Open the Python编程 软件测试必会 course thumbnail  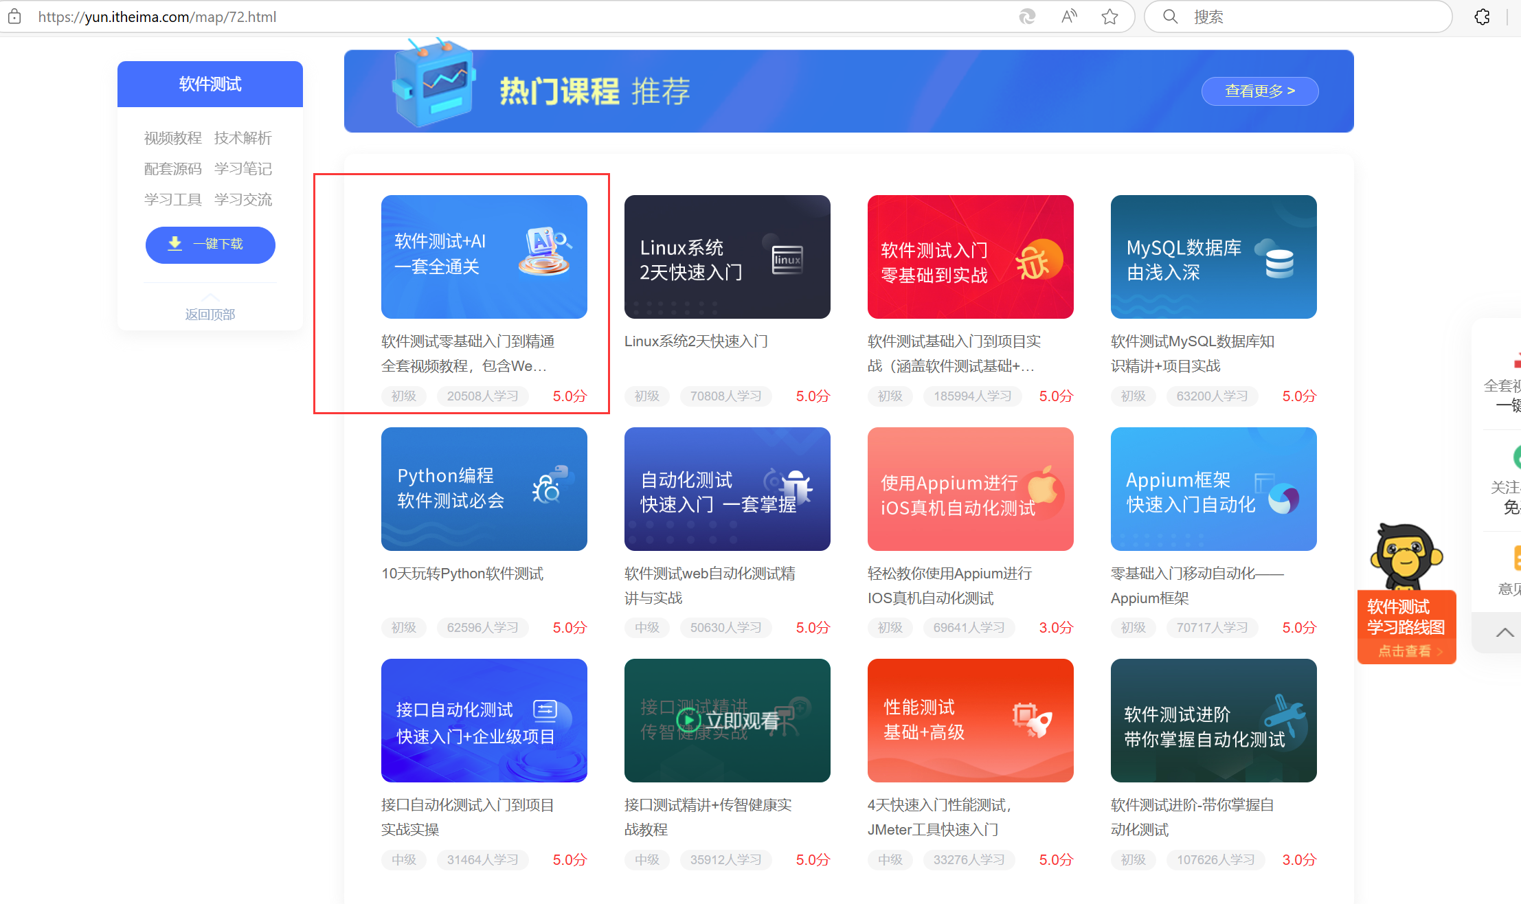point(484,488)
